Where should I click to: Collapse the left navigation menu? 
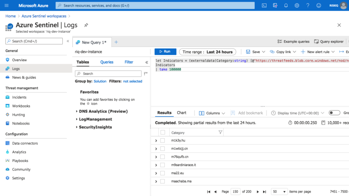point(68,41)
